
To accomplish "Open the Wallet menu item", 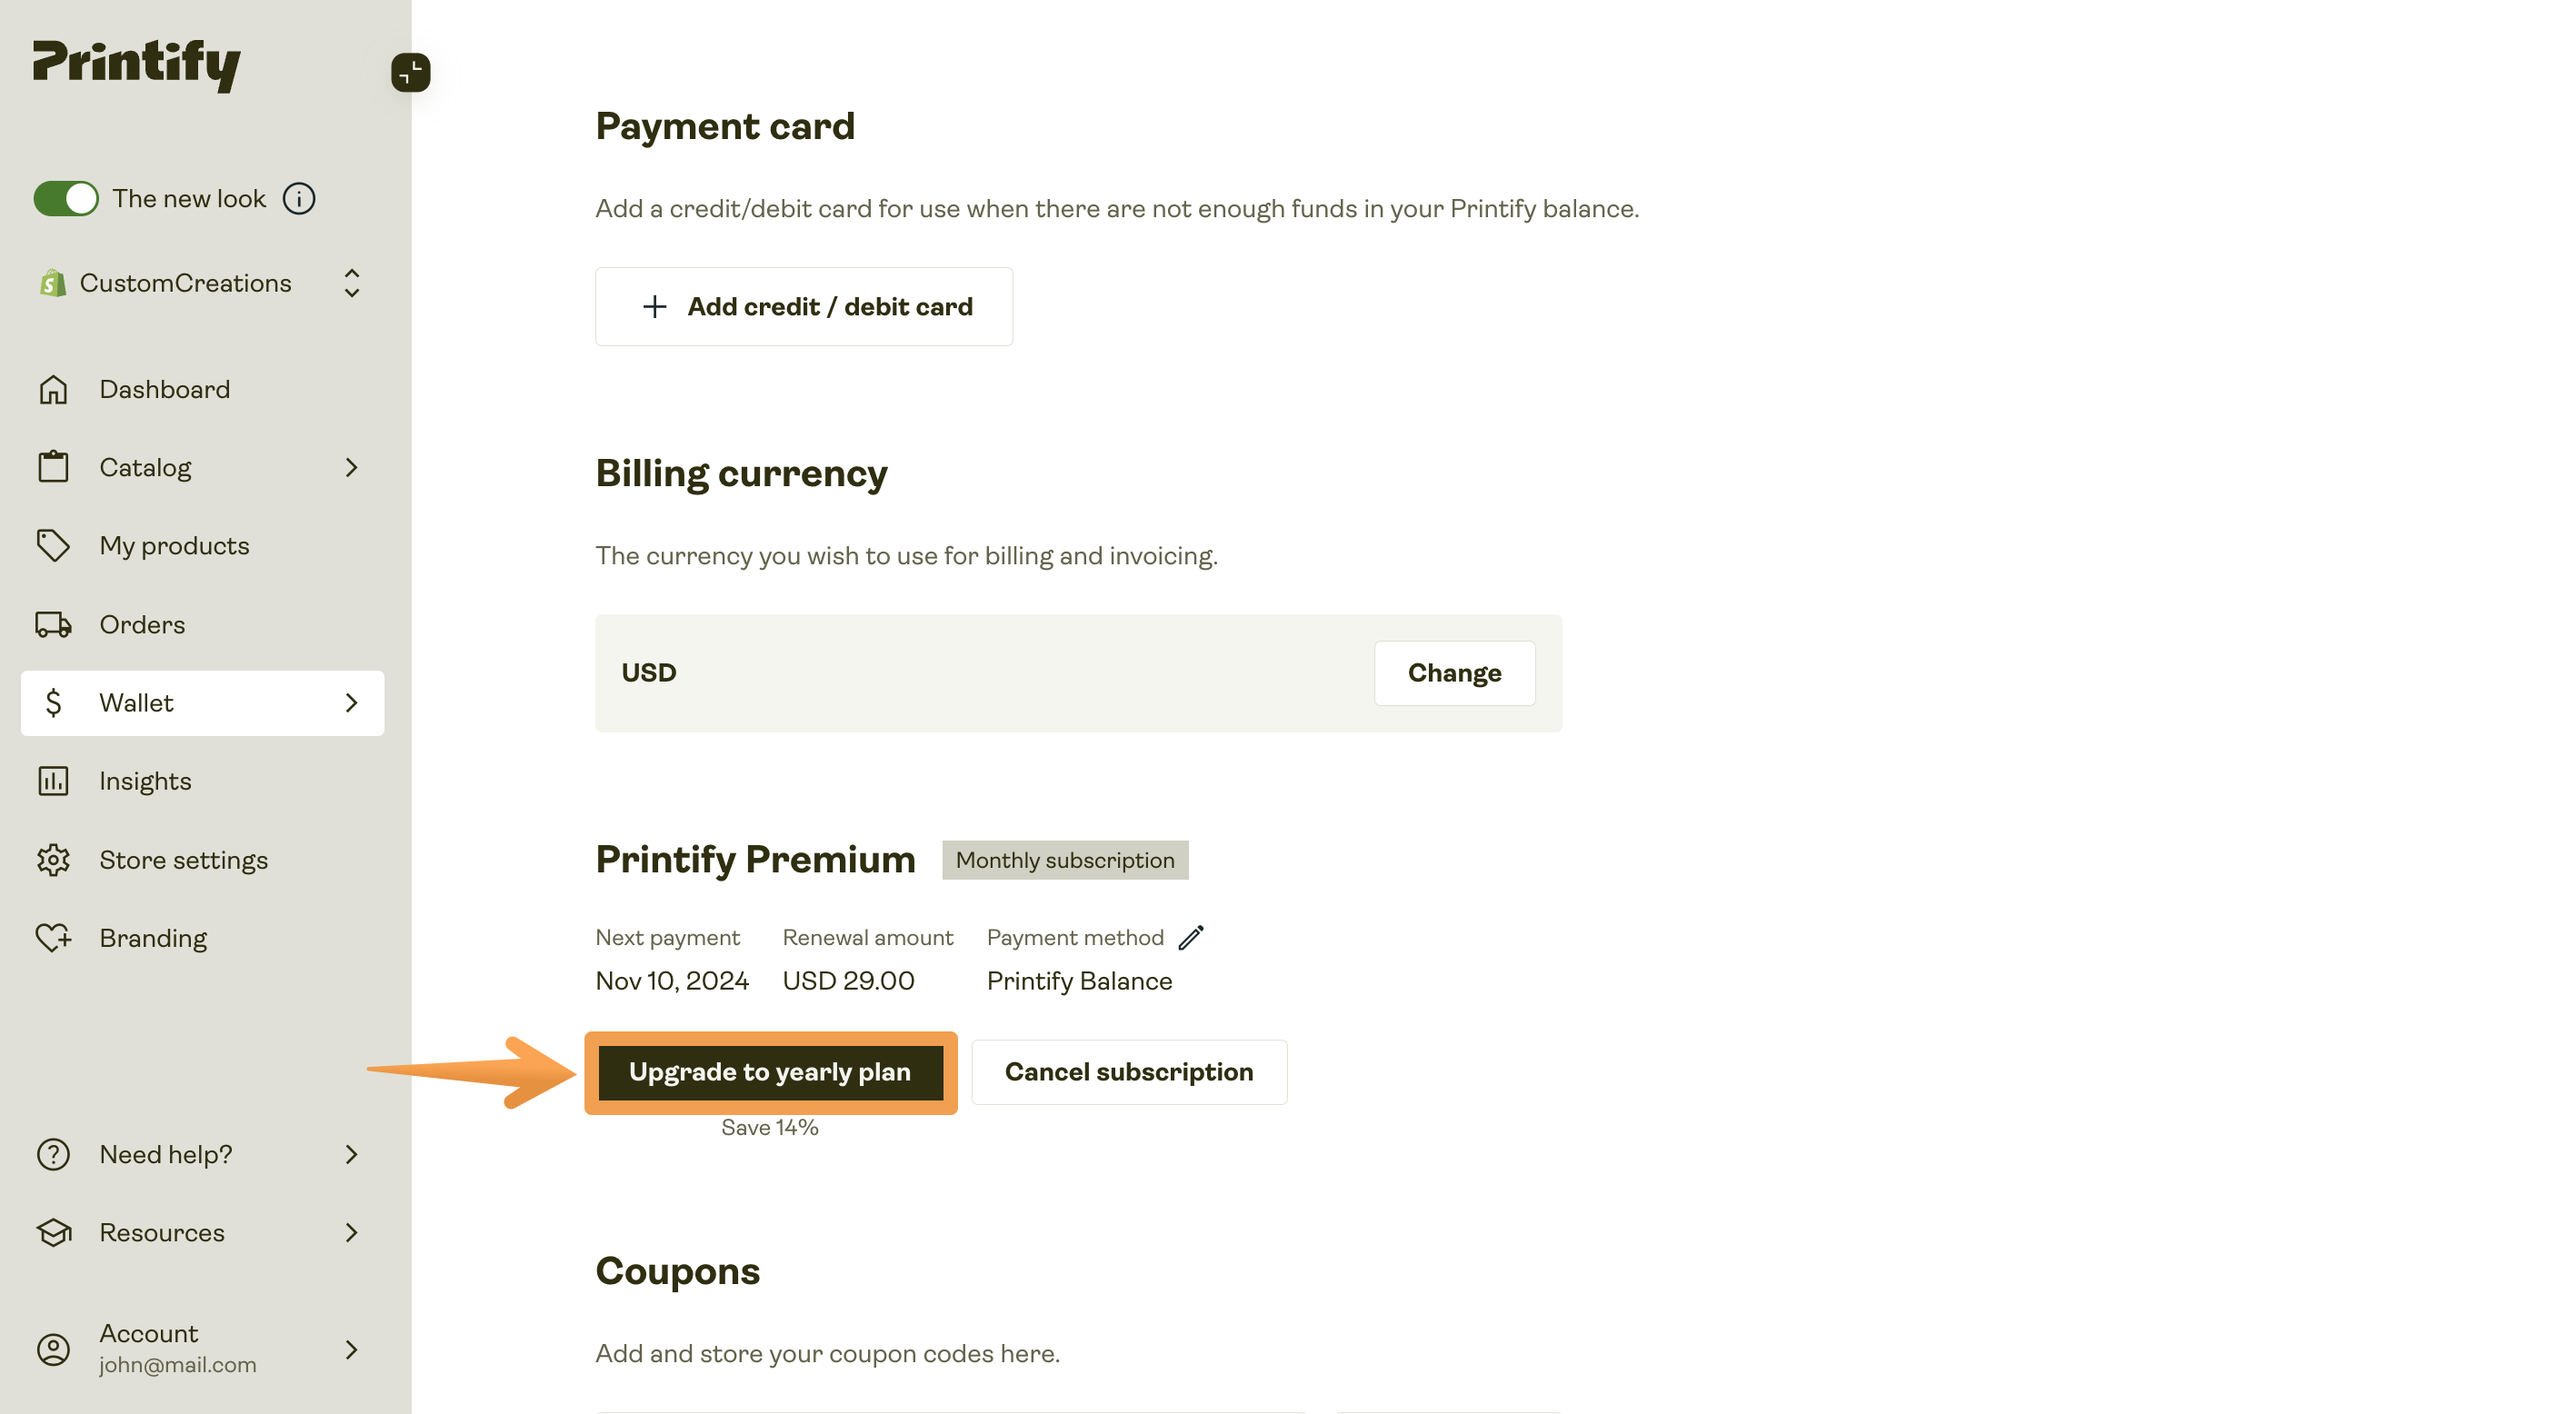I will pyautogui.click(x=202, y=703).
